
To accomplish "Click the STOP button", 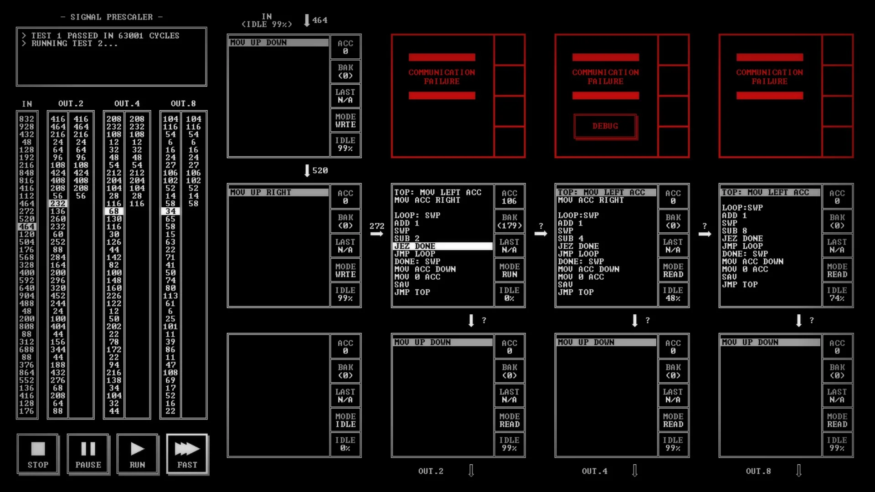I will [38, 454].
